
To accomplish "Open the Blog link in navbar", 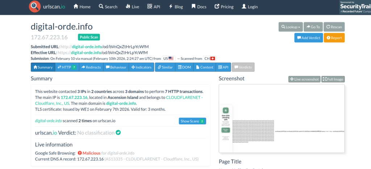I will pyautogui.click(x=176, y=7).
